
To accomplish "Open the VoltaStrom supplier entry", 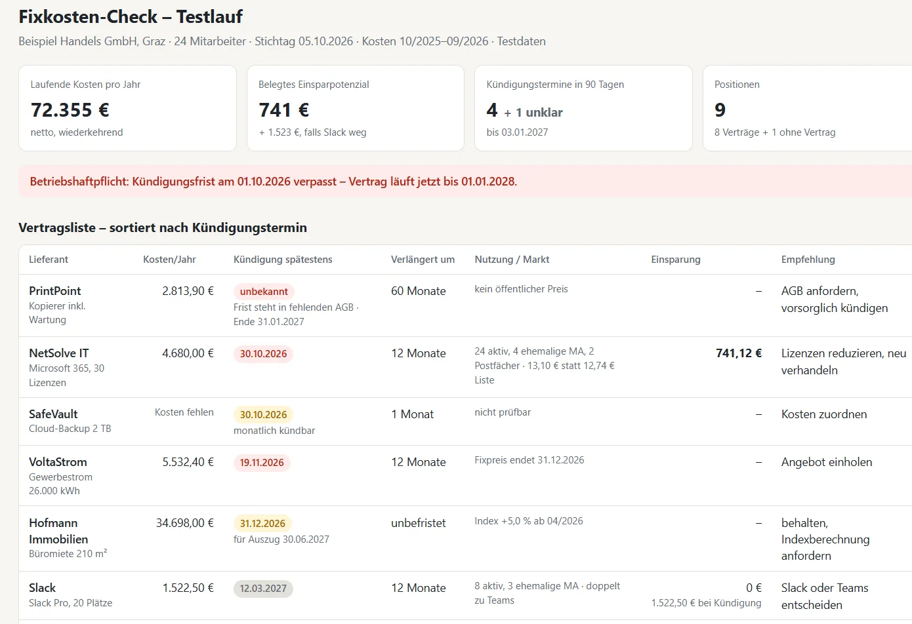I will point(58,462).
